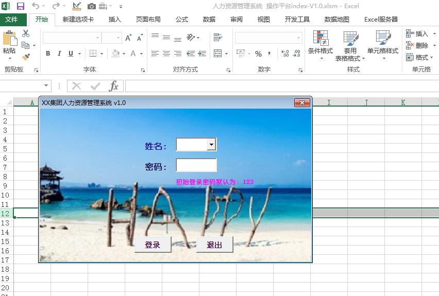Image resolution: width=439 pixels, height=296 pixels.
Task: Click the Increase Font Size icon
Action: point(128,38)
